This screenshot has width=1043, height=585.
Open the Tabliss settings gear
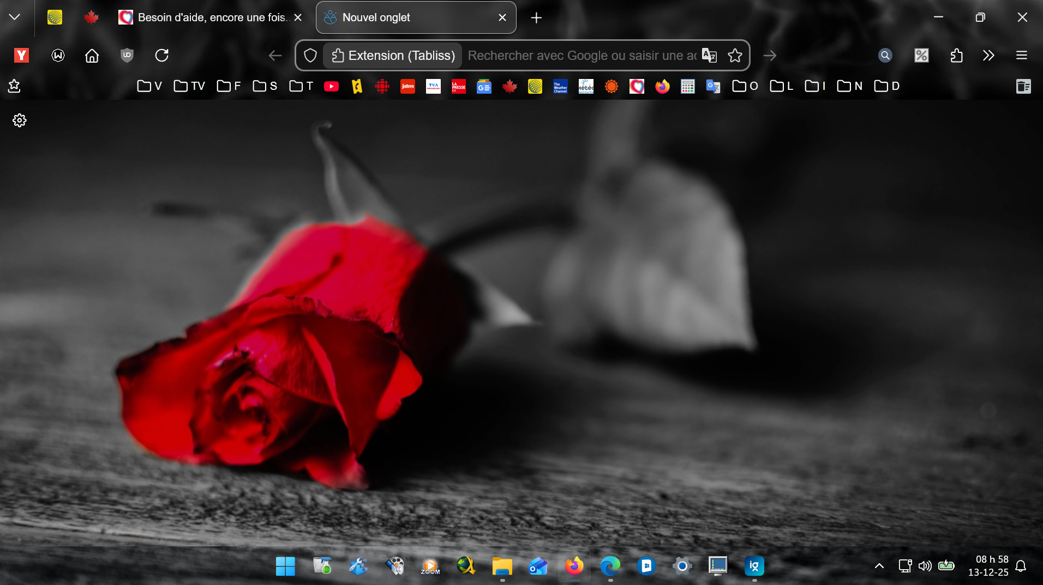pos(20,120)
